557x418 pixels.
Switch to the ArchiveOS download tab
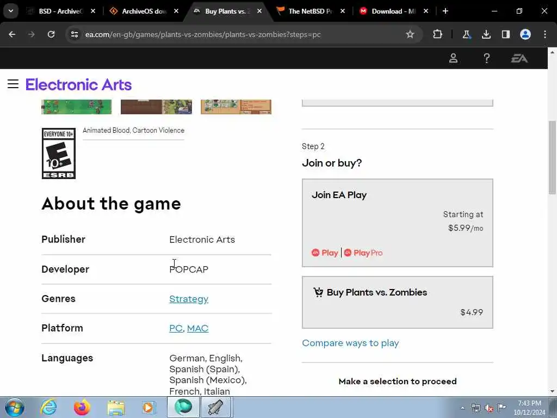pyautogui.click(x=144, y=11)
